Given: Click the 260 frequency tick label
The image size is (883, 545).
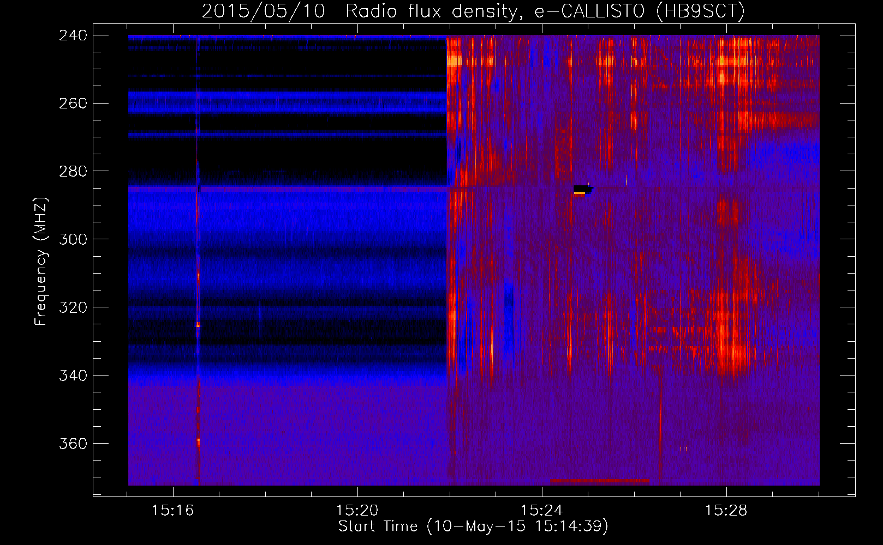Looking at the screenshot, I should [73, 104].
